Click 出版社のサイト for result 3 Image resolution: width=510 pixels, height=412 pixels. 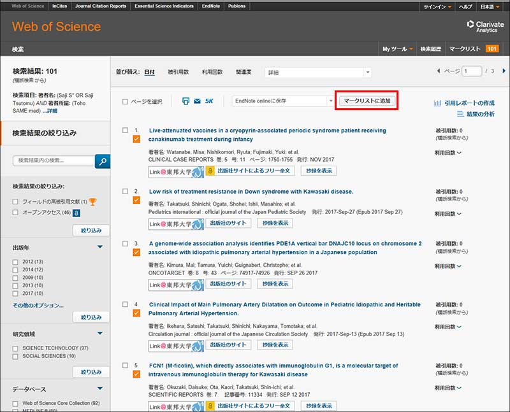(x=228, y=283)
